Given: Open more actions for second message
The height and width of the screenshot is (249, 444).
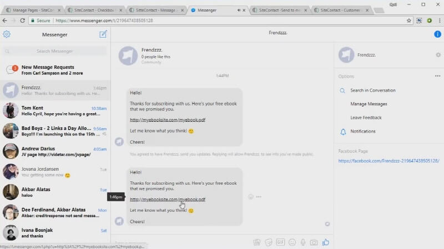Looking at the screenshot, I should pos(259,197).
